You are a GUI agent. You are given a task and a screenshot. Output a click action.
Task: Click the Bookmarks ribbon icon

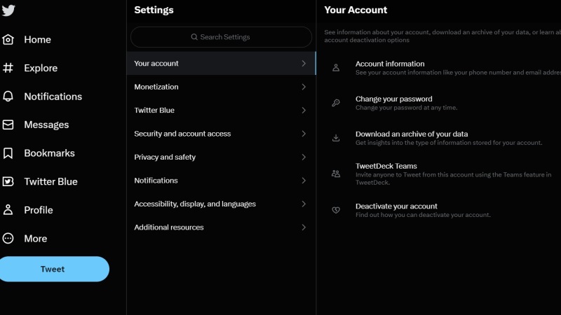(8, 153)
